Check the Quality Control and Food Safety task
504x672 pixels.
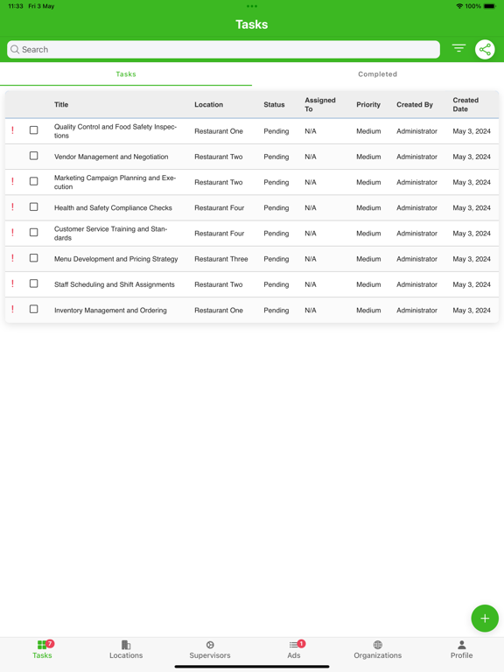[33, 129]
